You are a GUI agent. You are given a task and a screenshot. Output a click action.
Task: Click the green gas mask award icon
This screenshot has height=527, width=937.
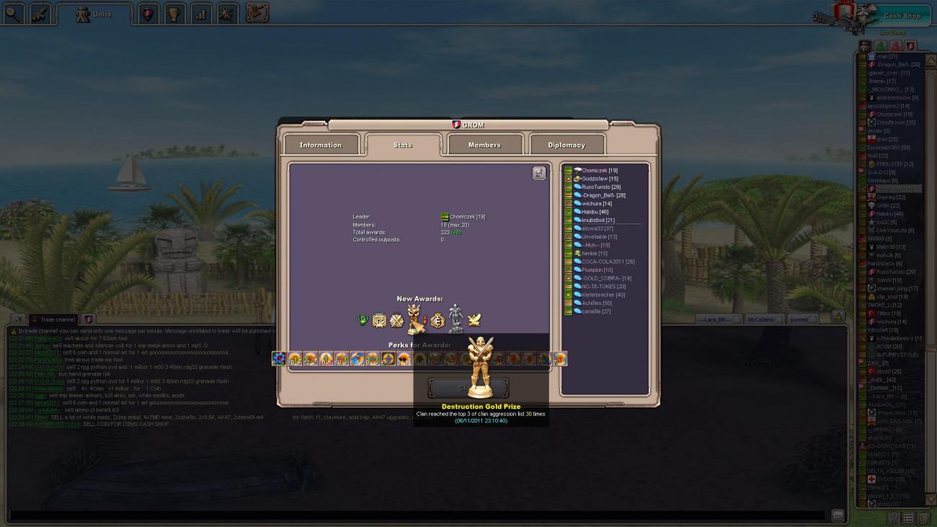(x=363, y=320)
